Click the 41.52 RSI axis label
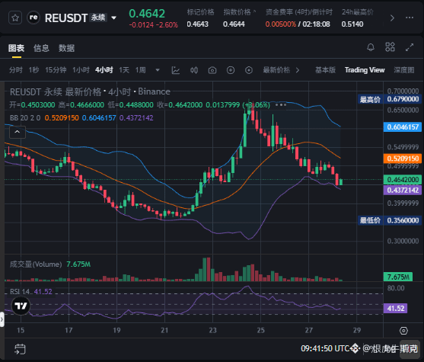 [x=396, y=309]
